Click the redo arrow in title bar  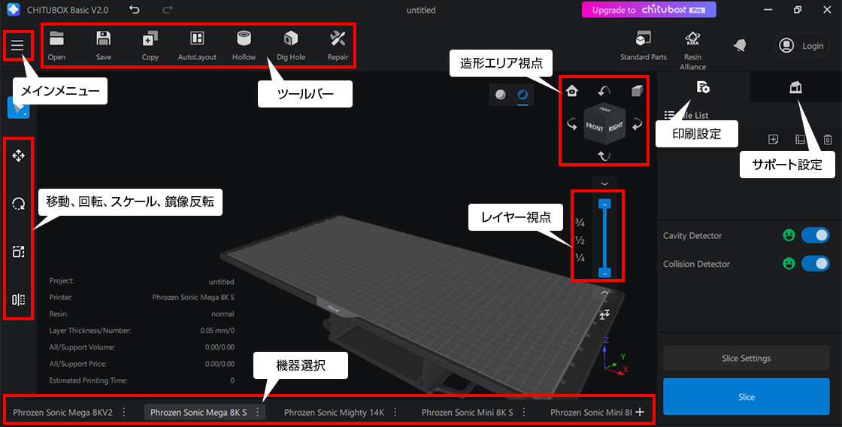(168, 10)
